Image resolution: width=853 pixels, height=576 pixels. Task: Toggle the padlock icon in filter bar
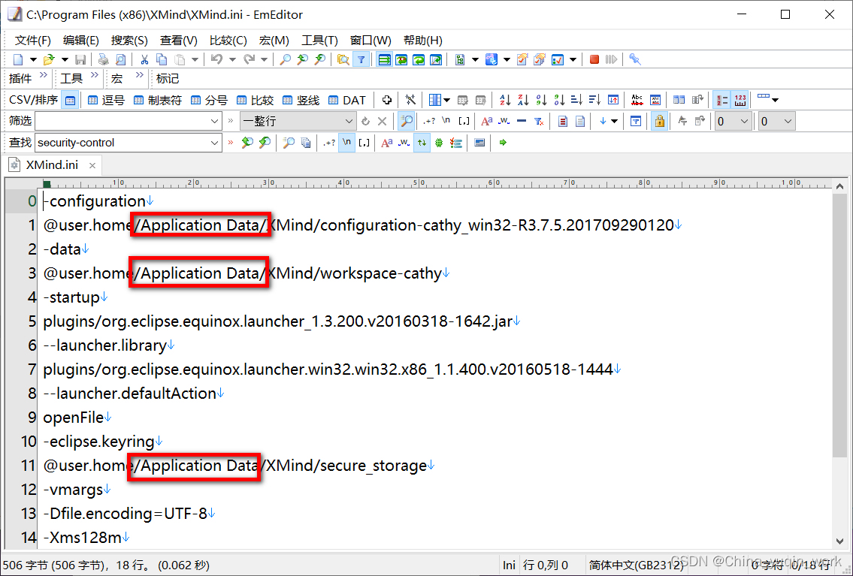click(659, 121)
